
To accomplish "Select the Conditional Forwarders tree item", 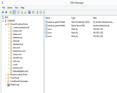I will (19, 81).
